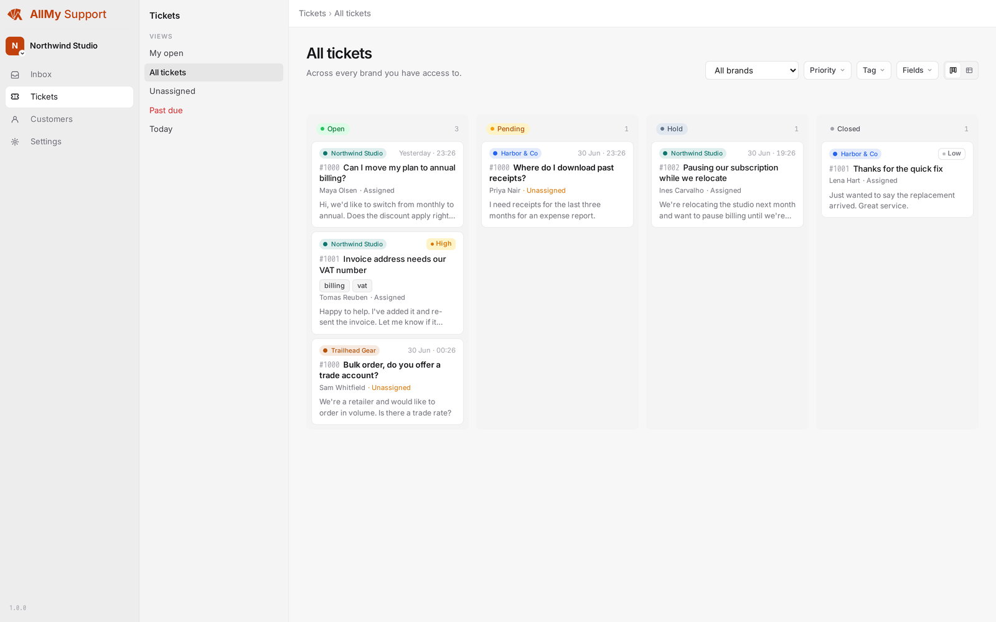Switch to table view layout

tap(969, 70)
